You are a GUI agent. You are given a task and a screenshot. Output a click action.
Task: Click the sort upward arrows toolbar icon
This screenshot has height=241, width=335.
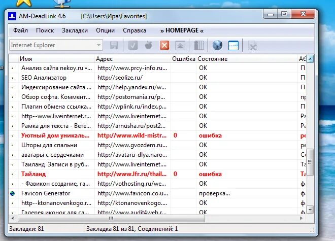point(180,45)
